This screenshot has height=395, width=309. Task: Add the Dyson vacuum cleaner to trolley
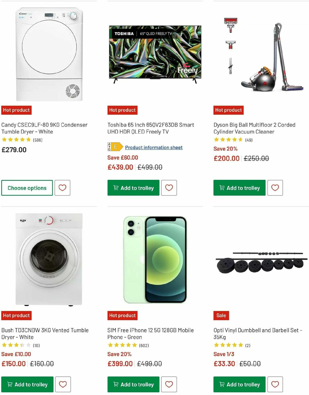[239, 188]
